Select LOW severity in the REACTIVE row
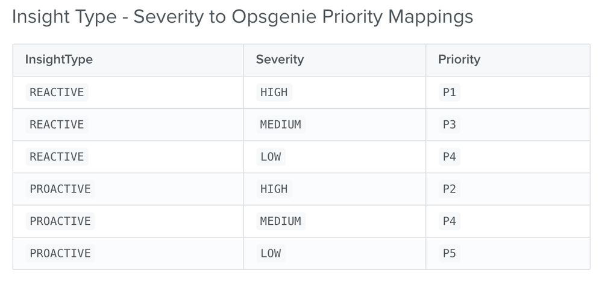 click(271, 157)
